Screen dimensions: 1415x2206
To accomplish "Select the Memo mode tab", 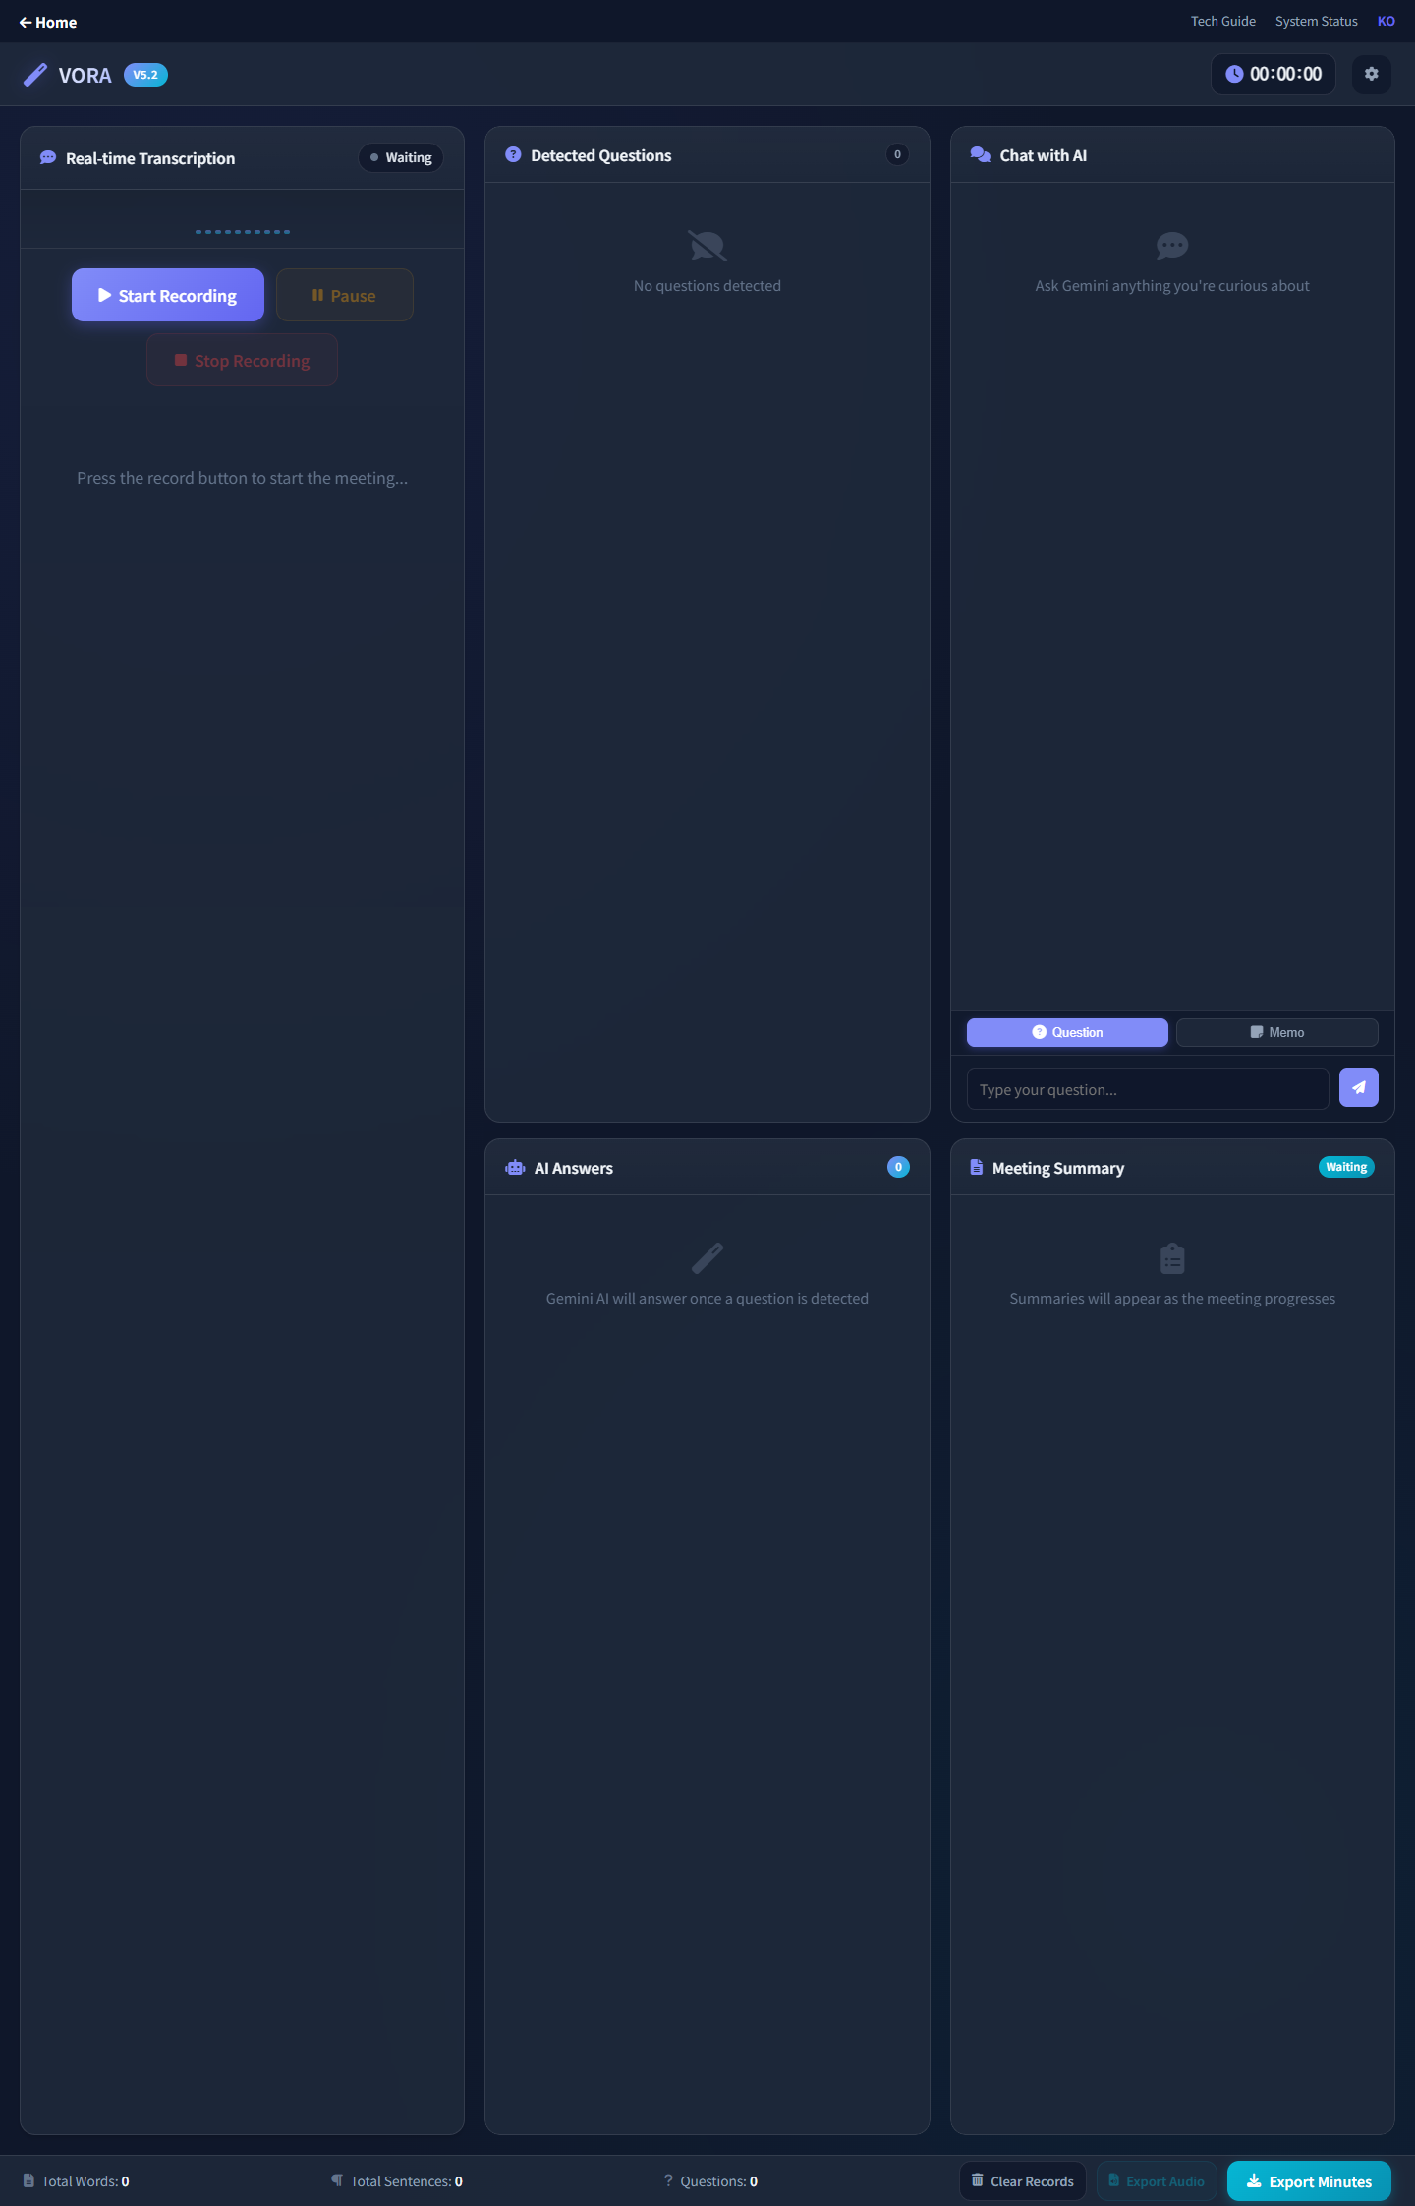I will pyautogui.click(x=1276, y=1032).
